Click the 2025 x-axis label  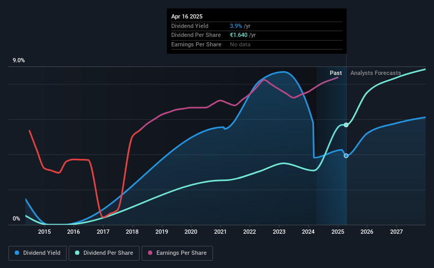338,232
